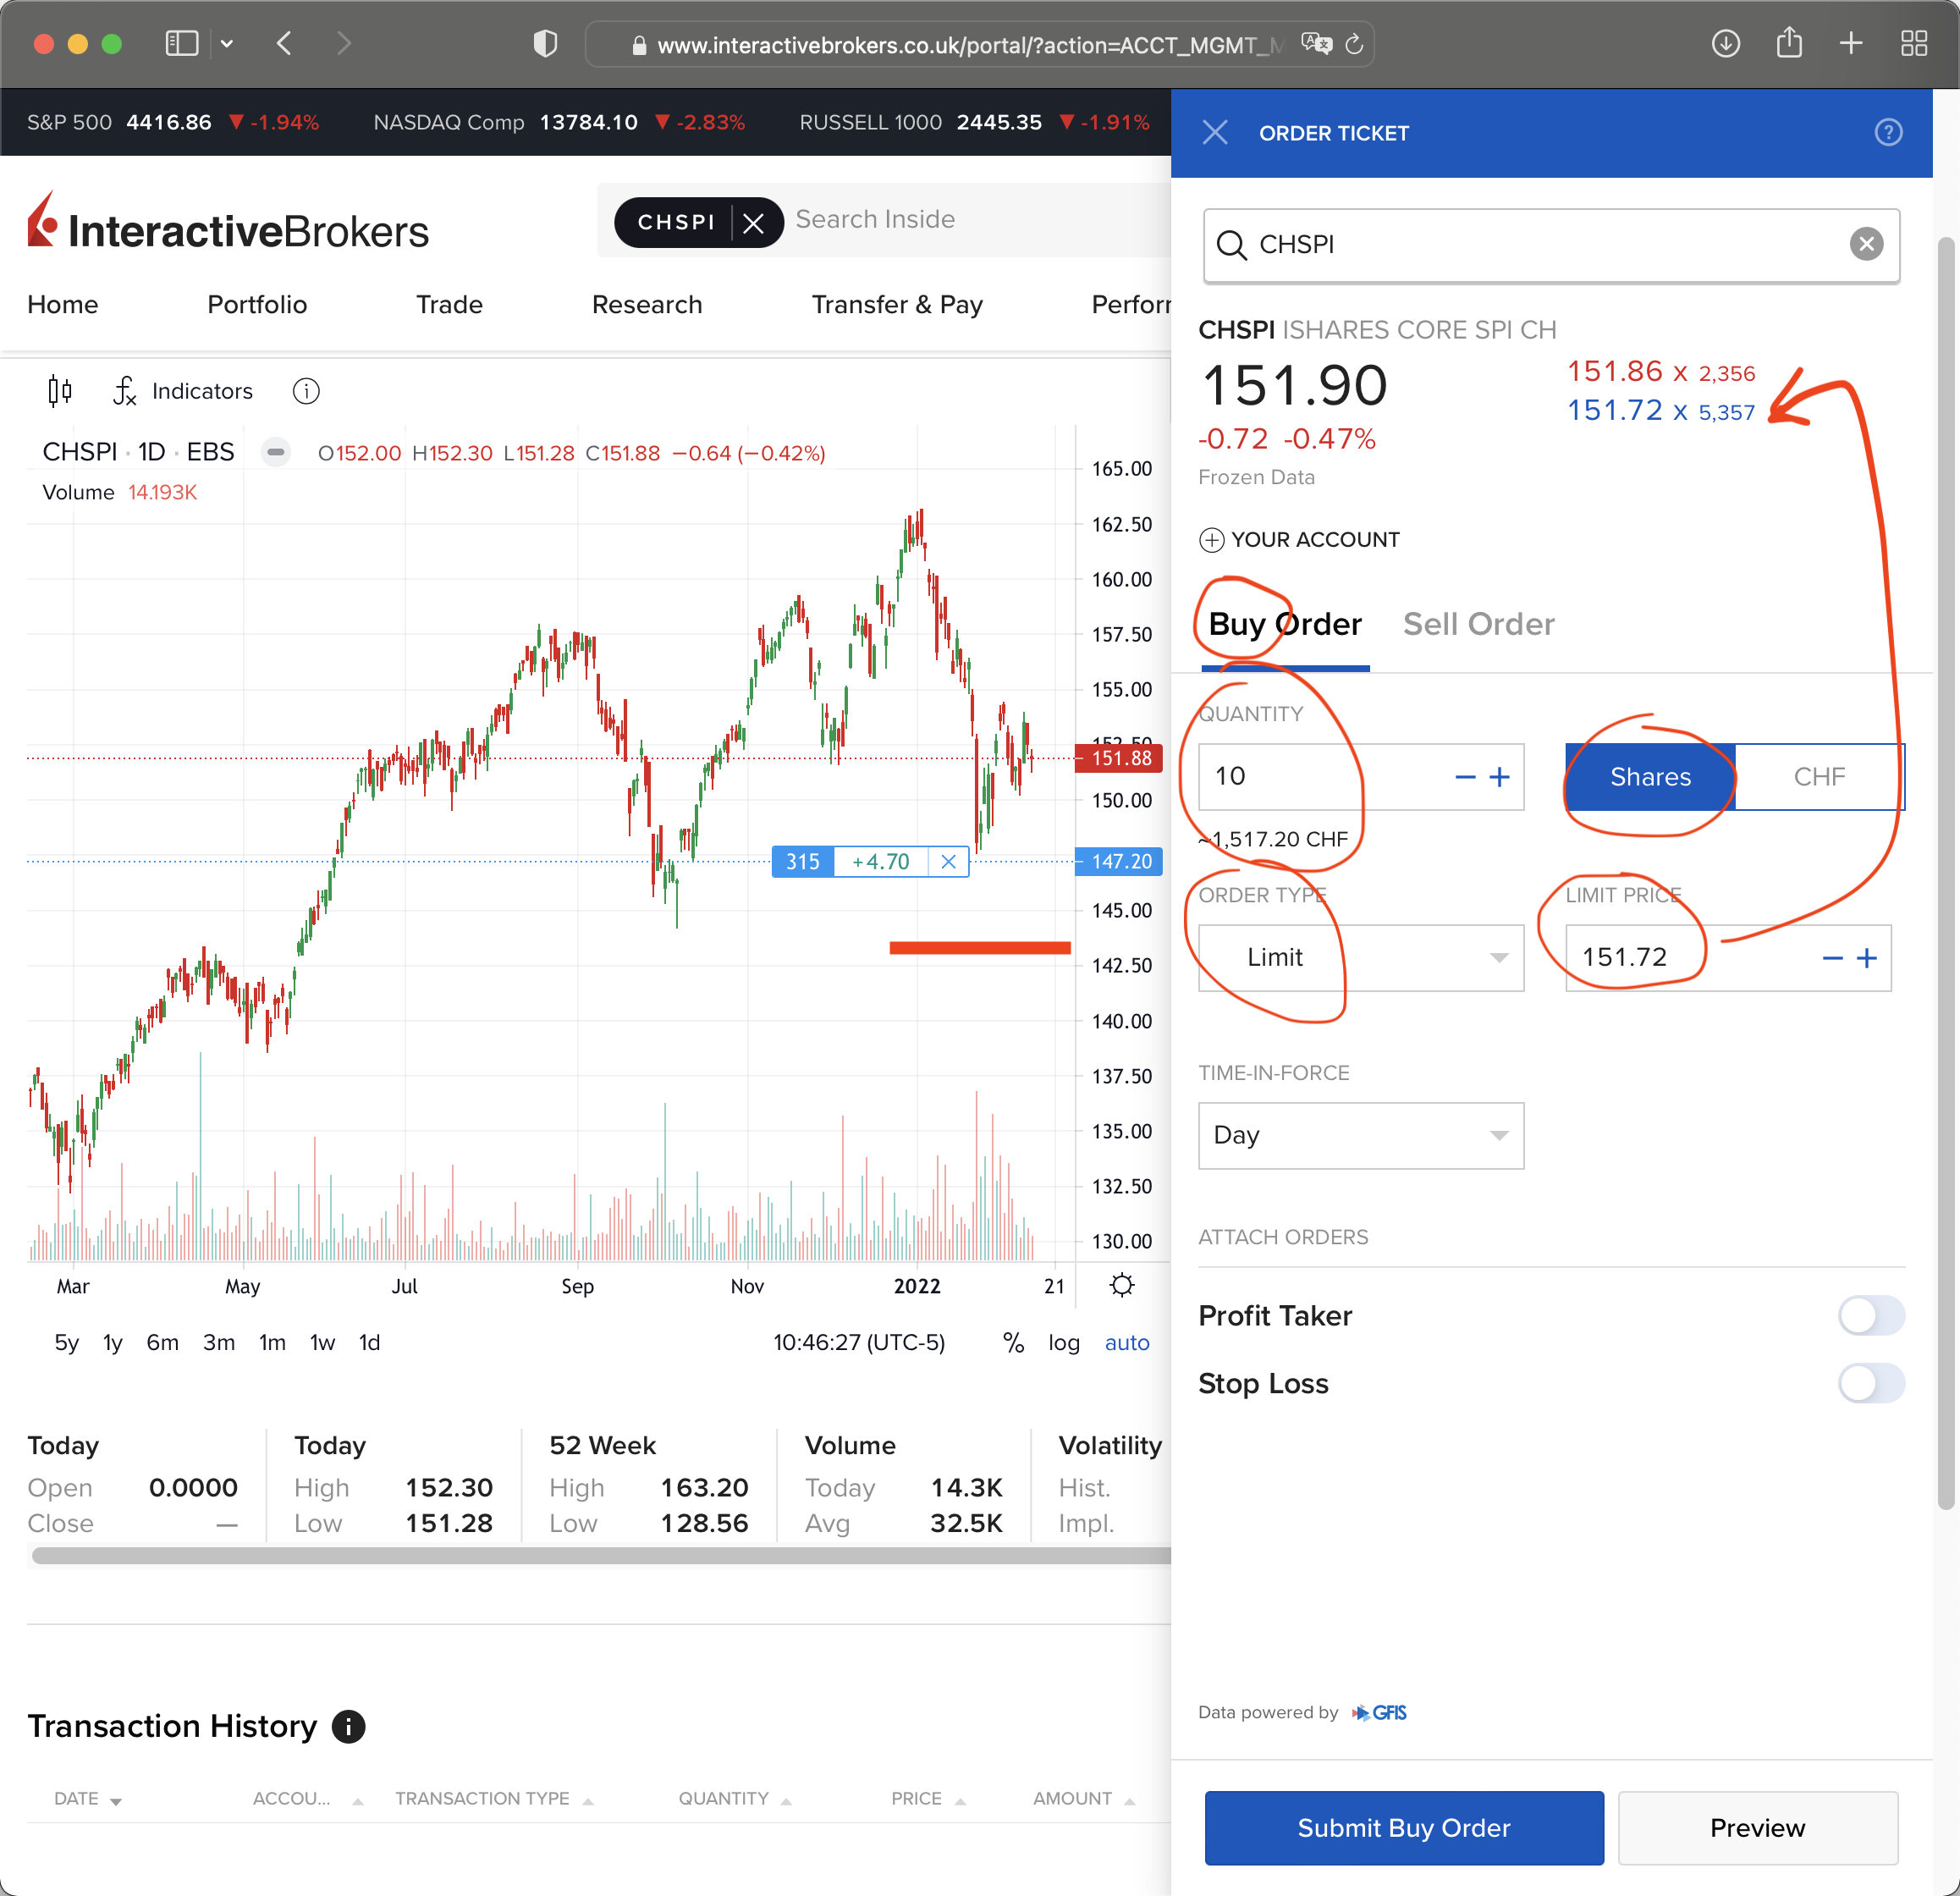Increase the limit price with plus
This screenshot has height=1896, width=1960.
1866,958
